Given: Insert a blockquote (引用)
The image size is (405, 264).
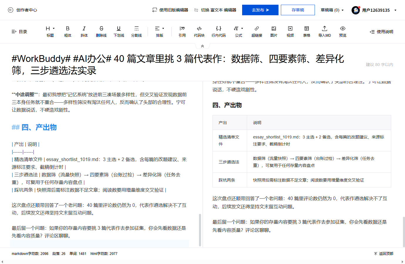Looking at the screenshot, I should coord(182,31).
